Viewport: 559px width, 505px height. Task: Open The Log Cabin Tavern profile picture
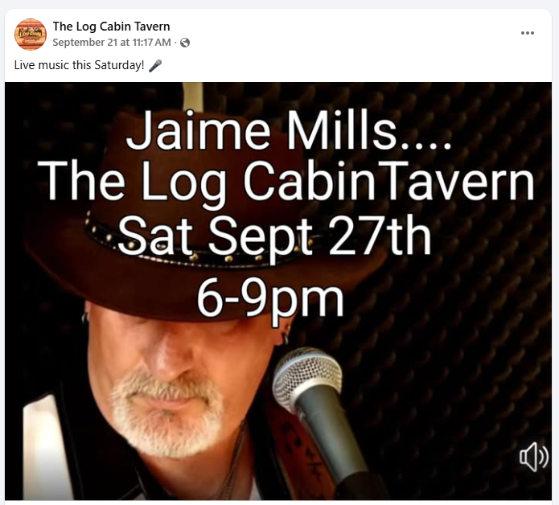point(31,35)
